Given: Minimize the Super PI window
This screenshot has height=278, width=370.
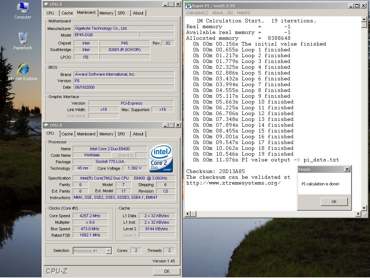Looking at the screenshot, I should 351,6.
